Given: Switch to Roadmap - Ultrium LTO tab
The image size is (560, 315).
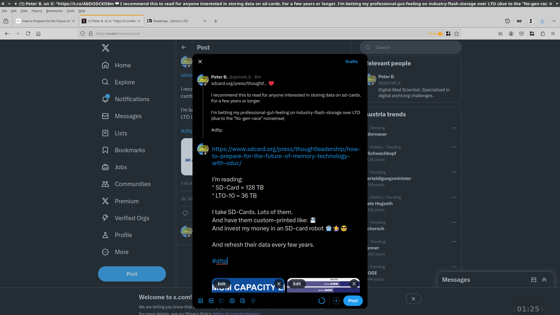Looking at the screenshot, I should [171, 21].
